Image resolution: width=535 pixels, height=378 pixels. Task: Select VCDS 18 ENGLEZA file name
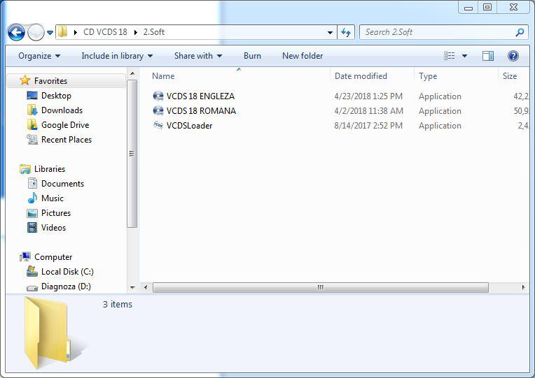coord(200,96)
